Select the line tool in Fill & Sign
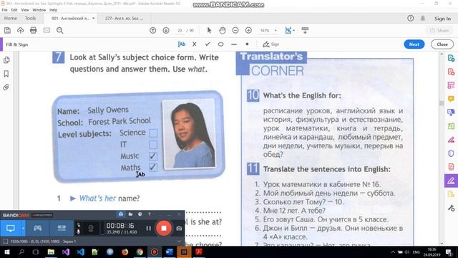458x258 pixels. point(234,44)
